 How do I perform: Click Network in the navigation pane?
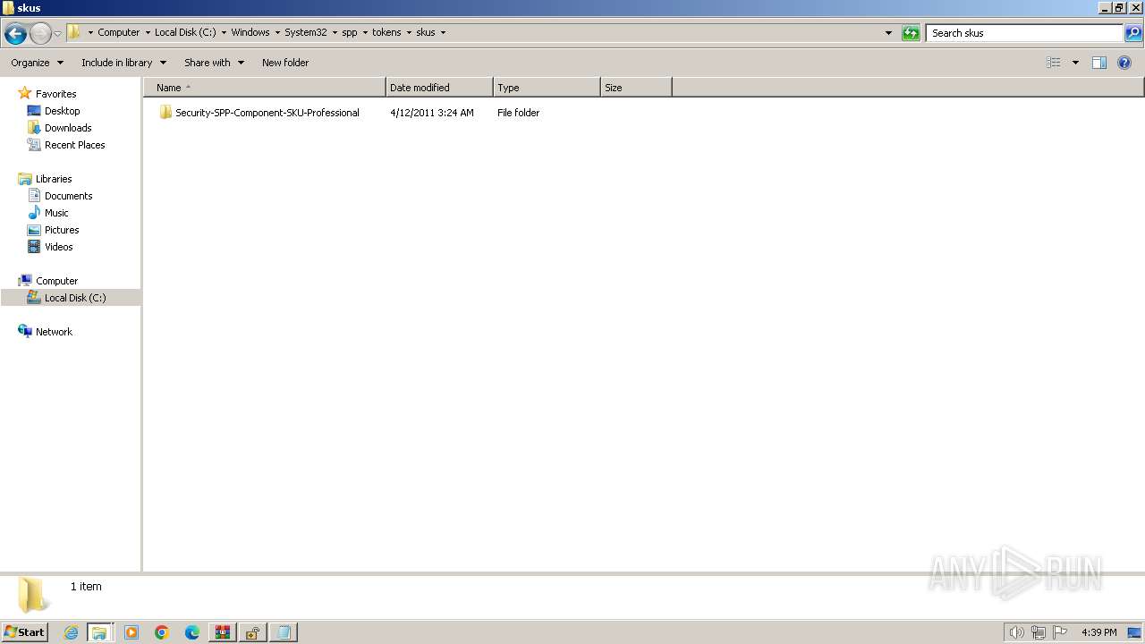coord(54,332)
